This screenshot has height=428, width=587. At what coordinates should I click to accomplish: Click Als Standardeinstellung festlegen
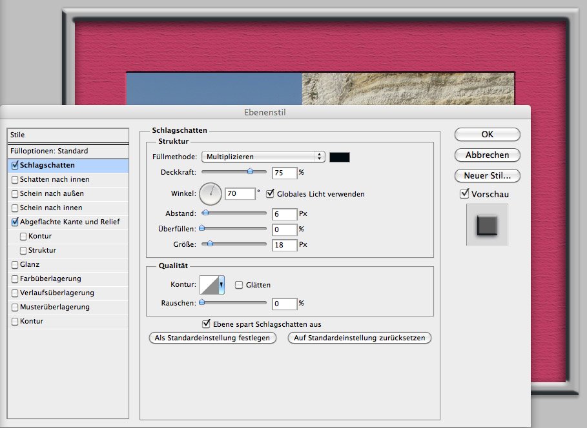tap(212, 338)
